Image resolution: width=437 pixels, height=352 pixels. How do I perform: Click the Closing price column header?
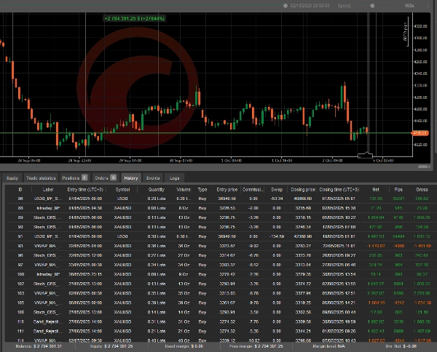(x=303, y=190)
